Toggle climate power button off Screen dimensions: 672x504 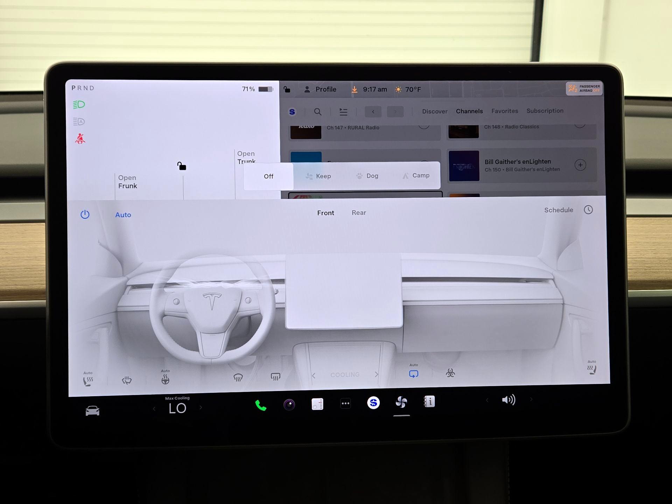pos(85,214)
